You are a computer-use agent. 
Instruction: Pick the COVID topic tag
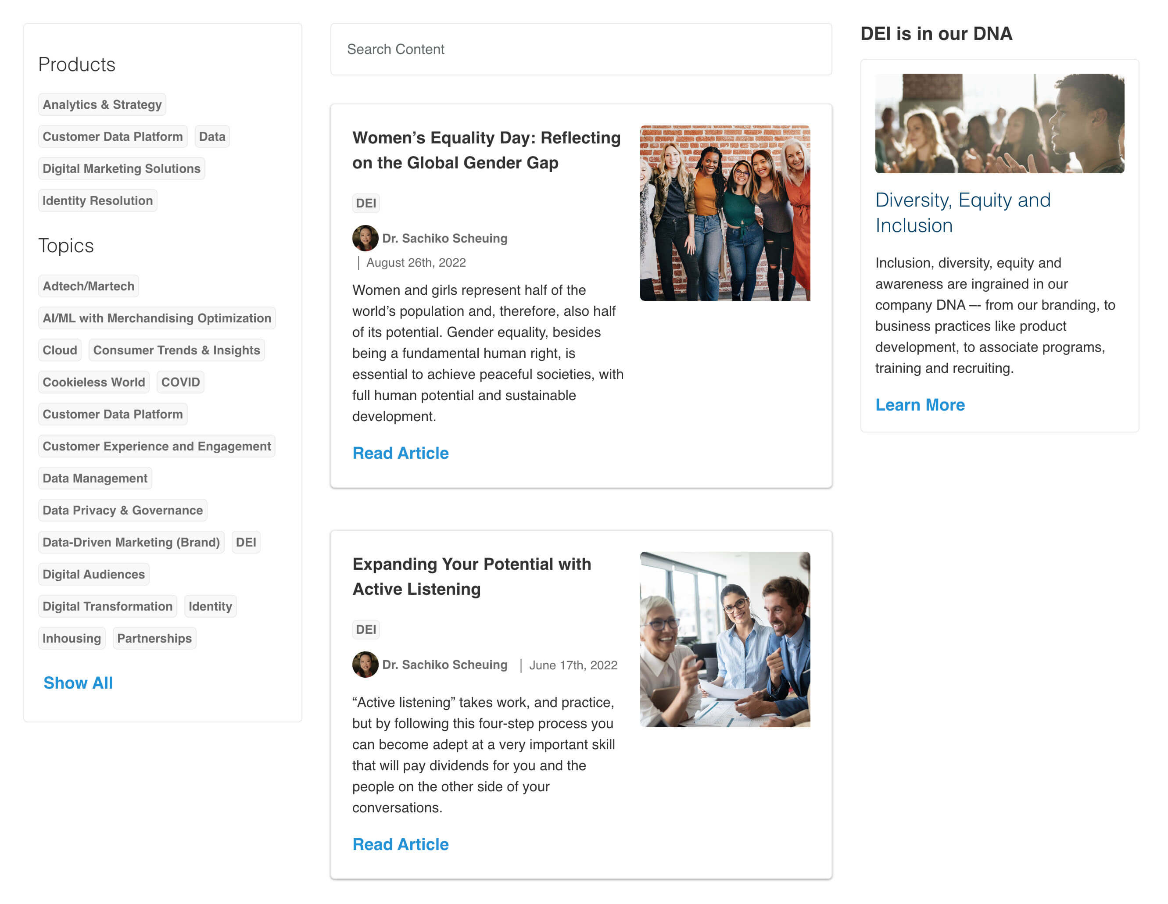[x=180, y=383]
